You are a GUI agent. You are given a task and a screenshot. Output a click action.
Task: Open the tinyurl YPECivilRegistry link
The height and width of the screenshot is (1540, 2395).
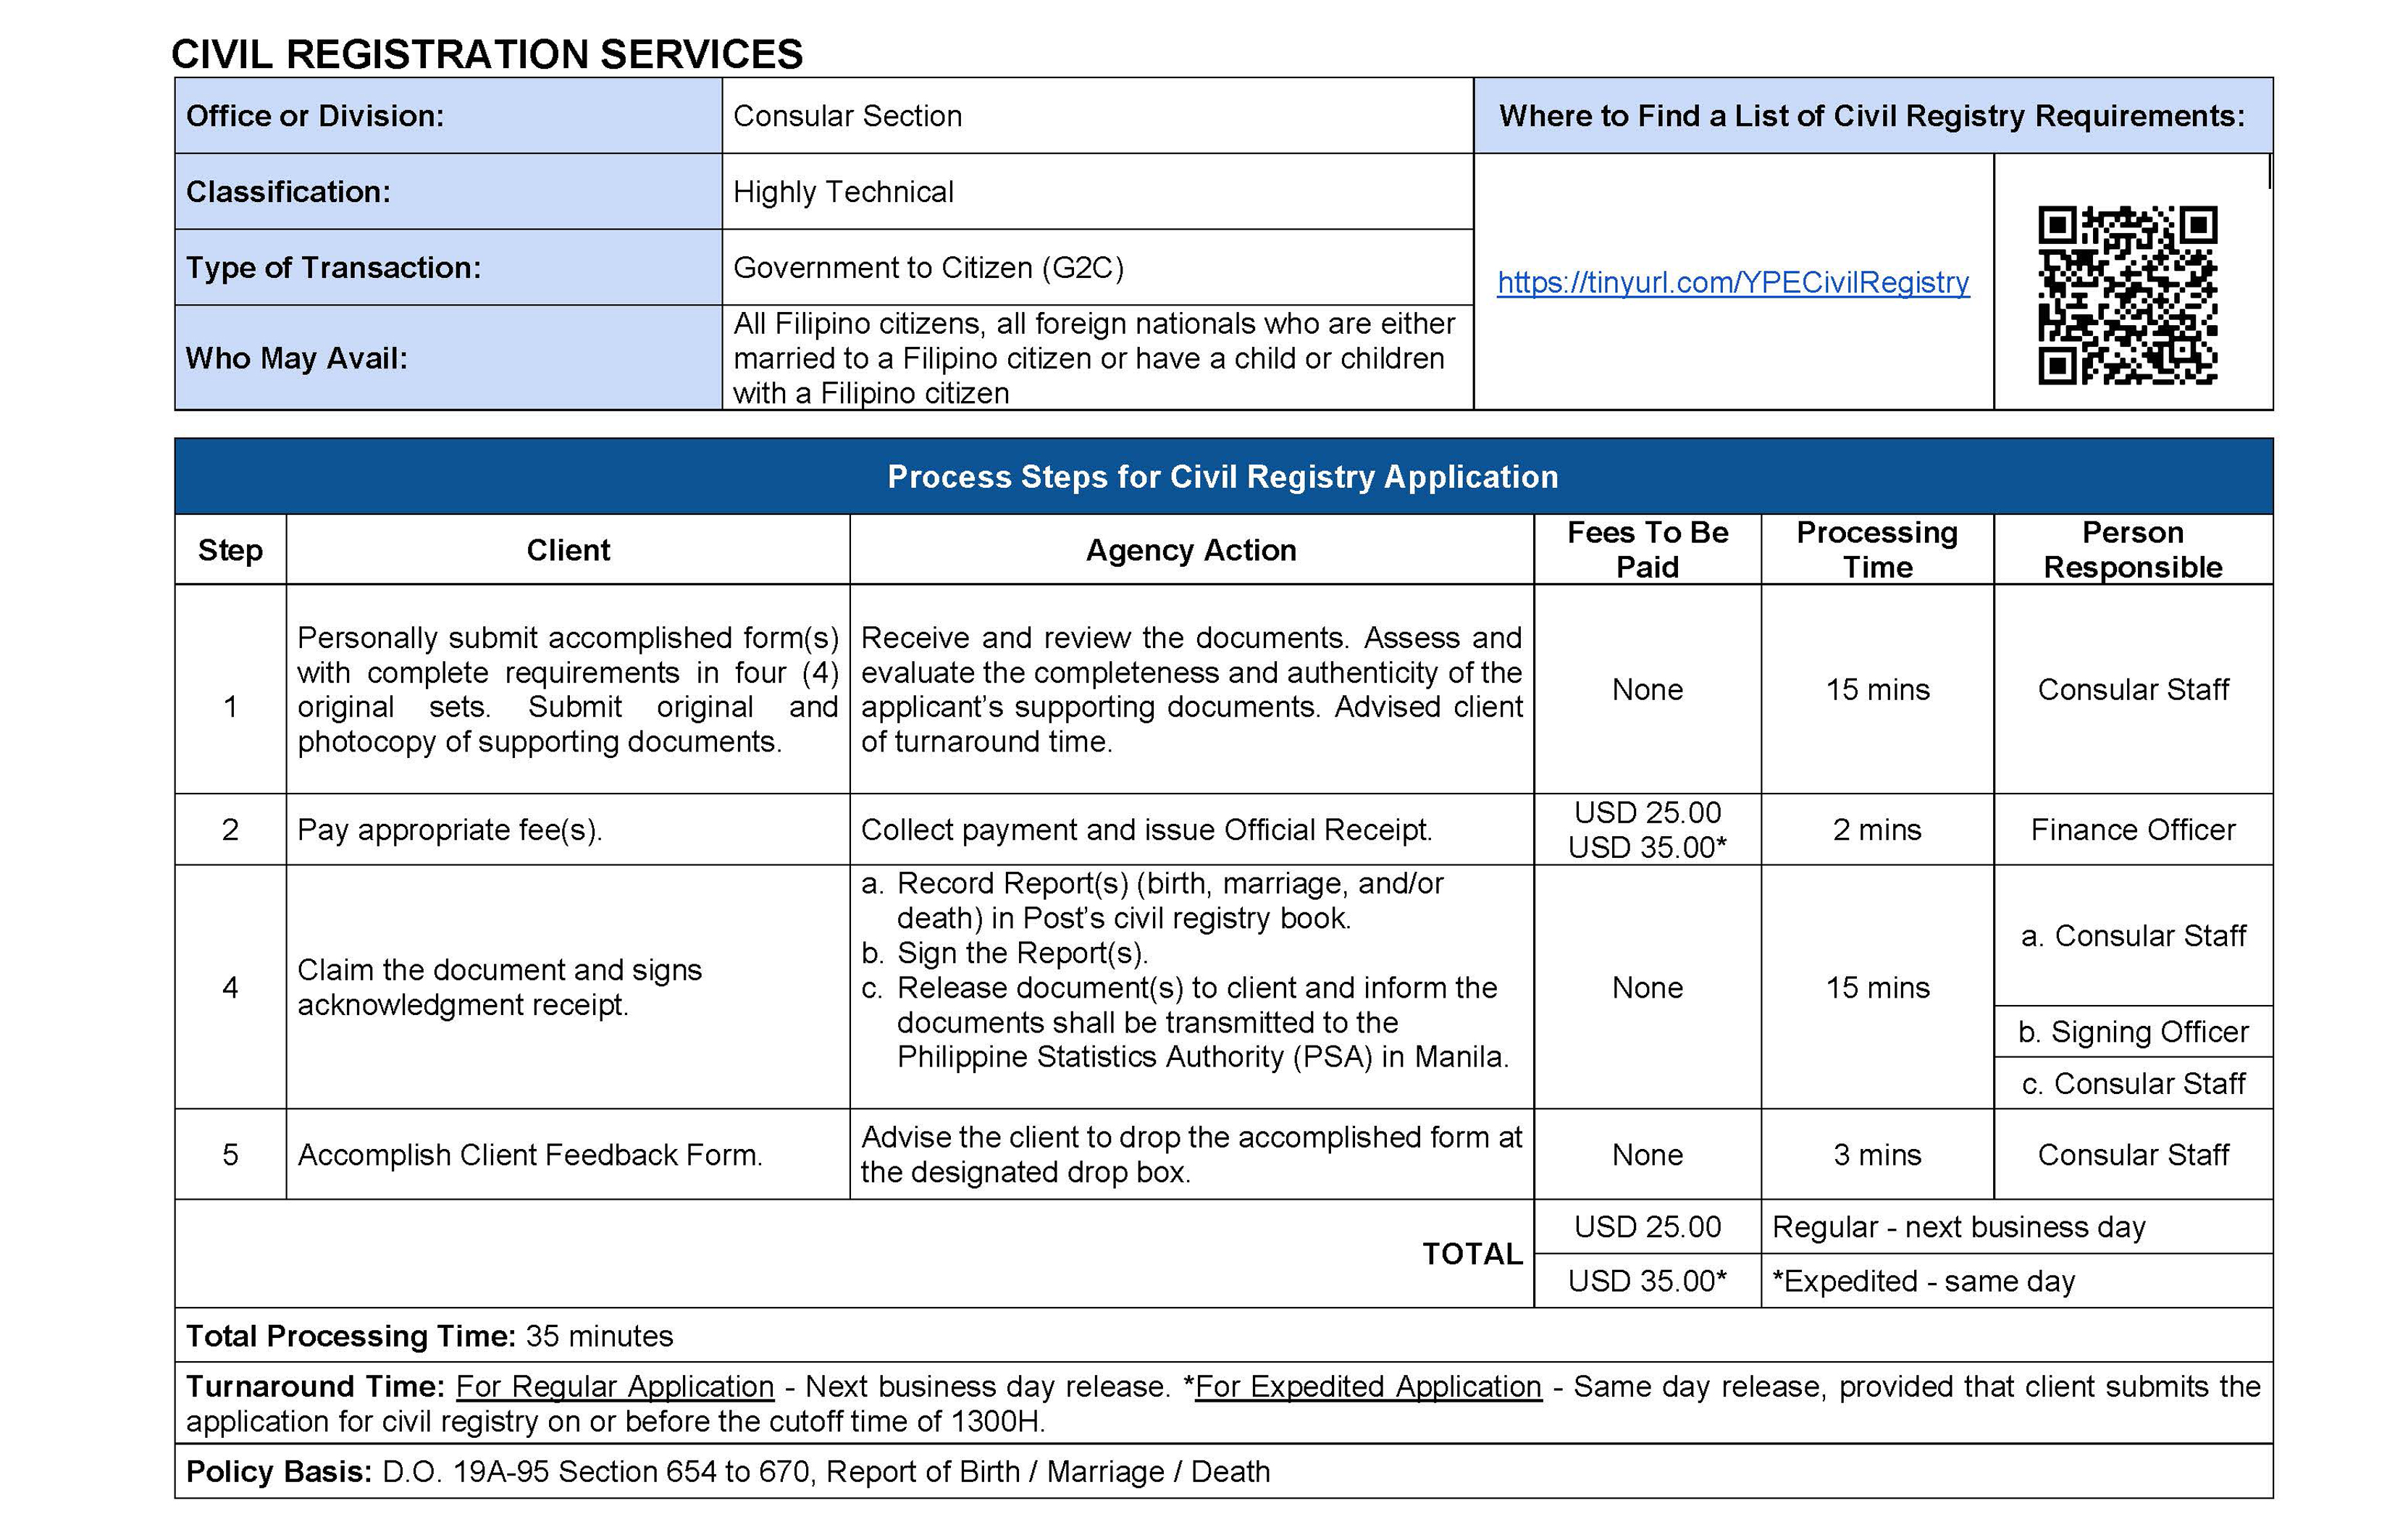point(1732,282)
